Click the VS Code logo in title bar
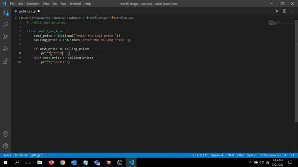This screenshot has width=298, height=167. click(x=4, y=4)
